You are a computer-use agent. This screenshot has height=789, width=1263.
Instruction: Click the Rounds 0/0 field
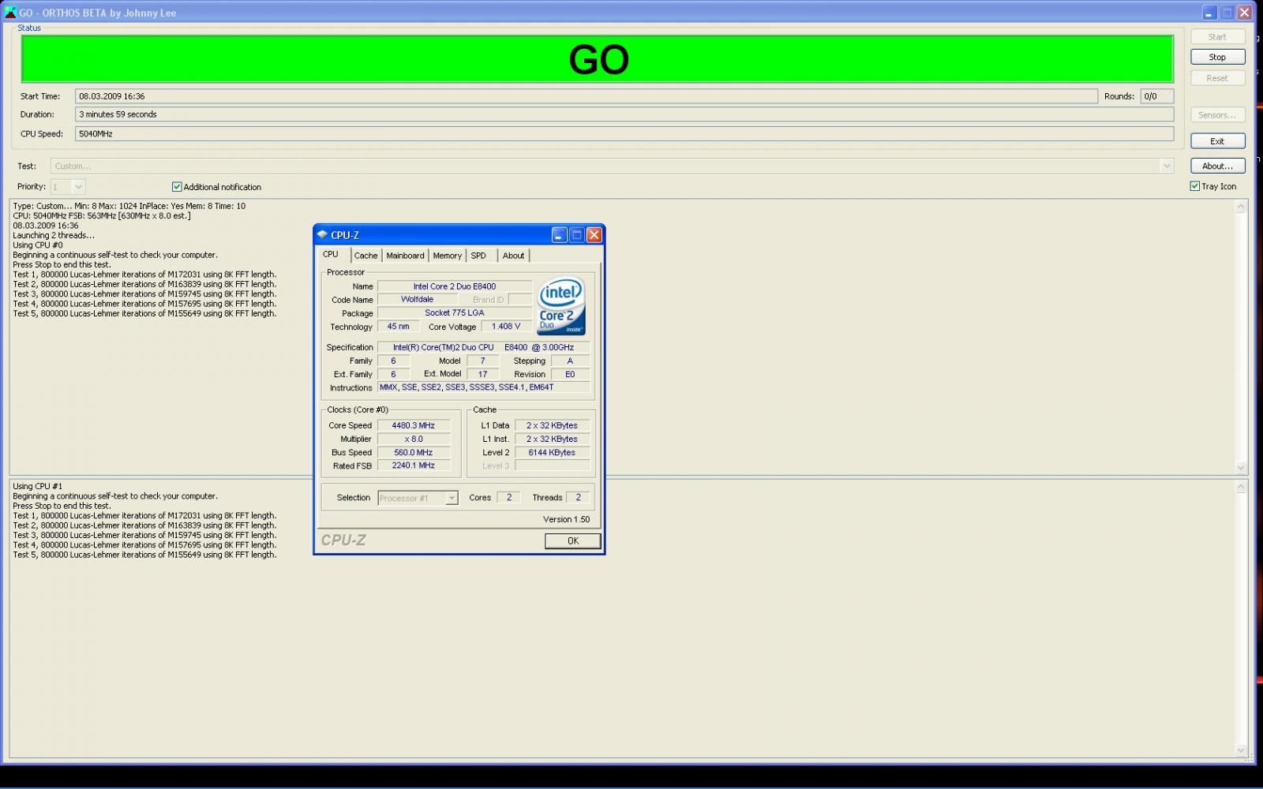point(1157,96)
